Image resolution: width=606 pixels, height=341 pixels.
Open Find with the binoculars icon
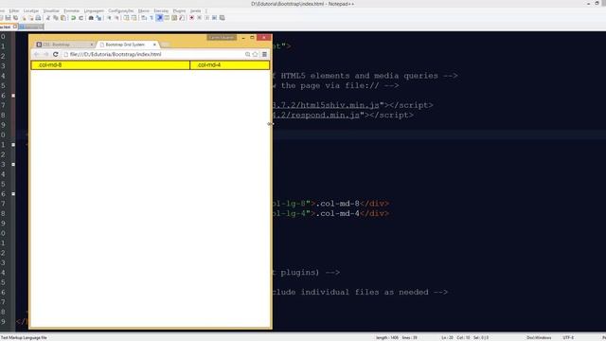[91, 18]
